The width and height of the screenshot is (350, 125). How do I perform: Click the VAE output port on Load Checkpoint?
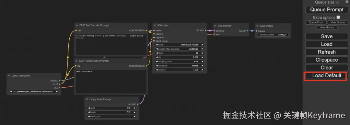point(60,88)
